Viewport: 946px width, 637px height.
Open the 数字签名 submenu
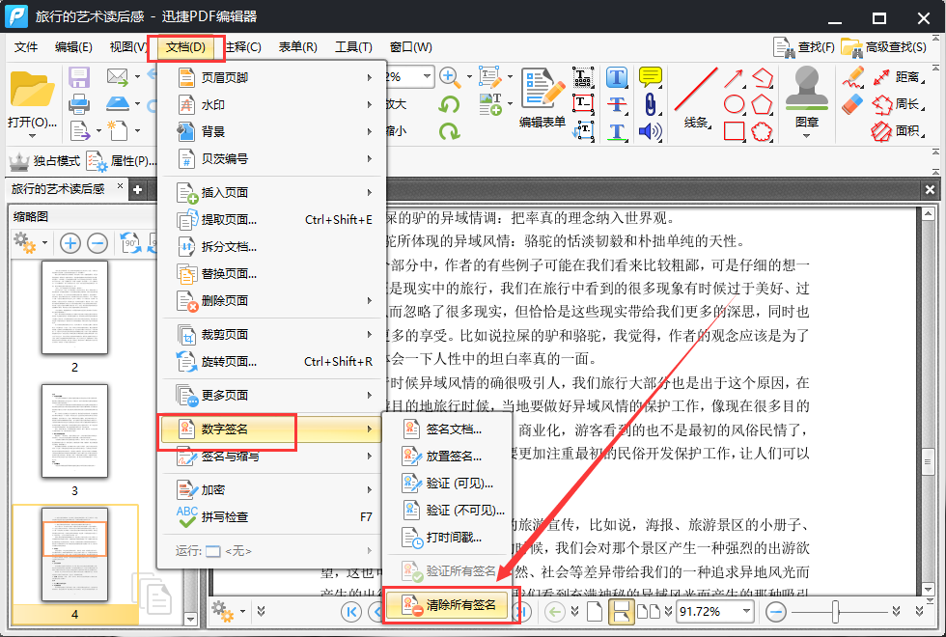[271, 429]
